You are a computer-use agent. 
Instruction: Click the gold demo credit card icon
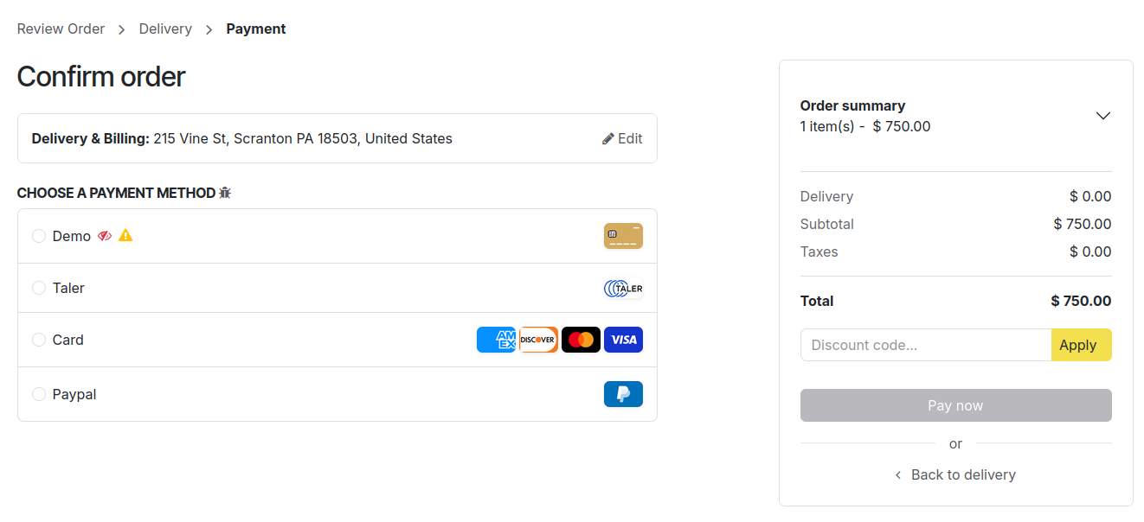click(x=623, y=236)
